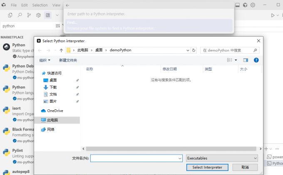Open the File menu
This screenshot has width=283, height=175.
(x=14, y=5)
